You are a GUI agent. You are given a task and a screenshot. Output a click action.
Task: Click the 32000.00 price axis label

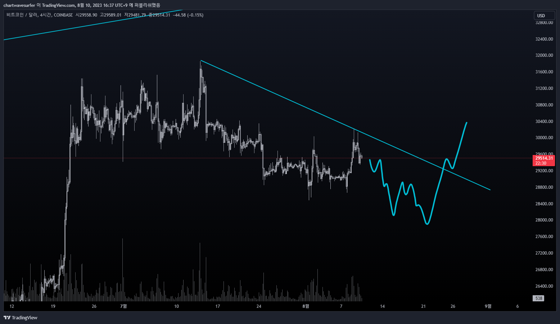click(544, 55)
